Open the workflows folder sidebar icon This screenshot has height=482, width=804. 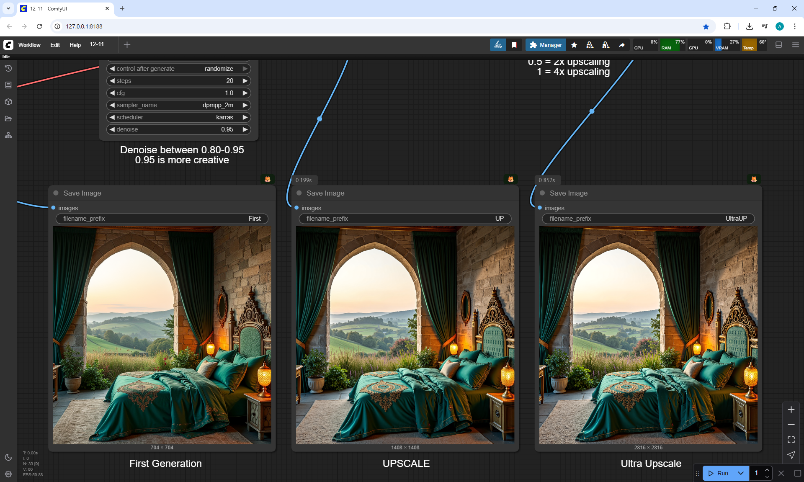[8, 119]
